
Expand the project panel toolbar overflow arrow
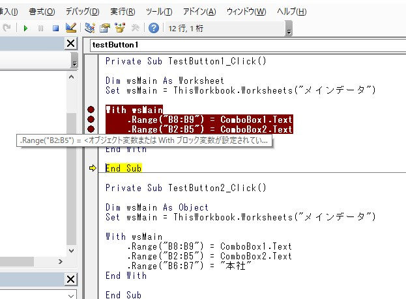coord(74,63)
